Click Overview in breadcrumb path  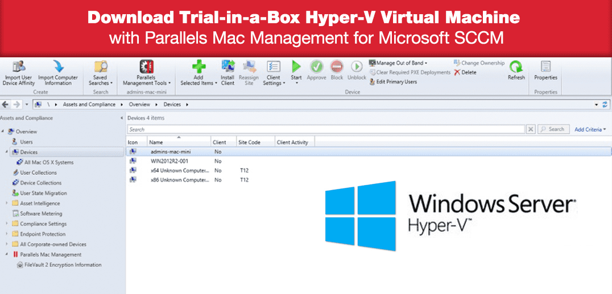point(140,104)
